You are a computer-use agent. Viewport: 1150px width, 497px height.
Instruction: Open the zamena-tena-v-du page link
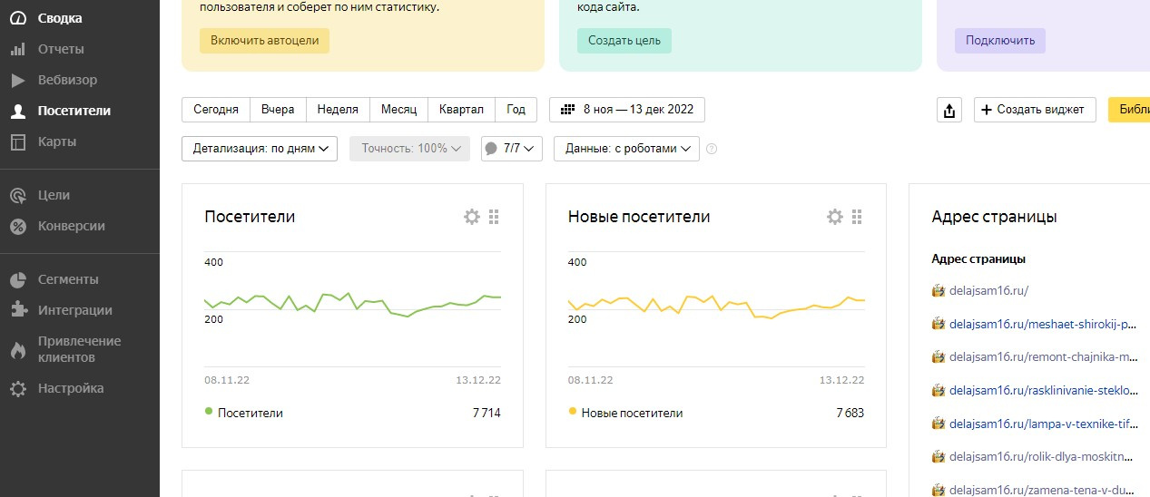tap(1043, 491)
